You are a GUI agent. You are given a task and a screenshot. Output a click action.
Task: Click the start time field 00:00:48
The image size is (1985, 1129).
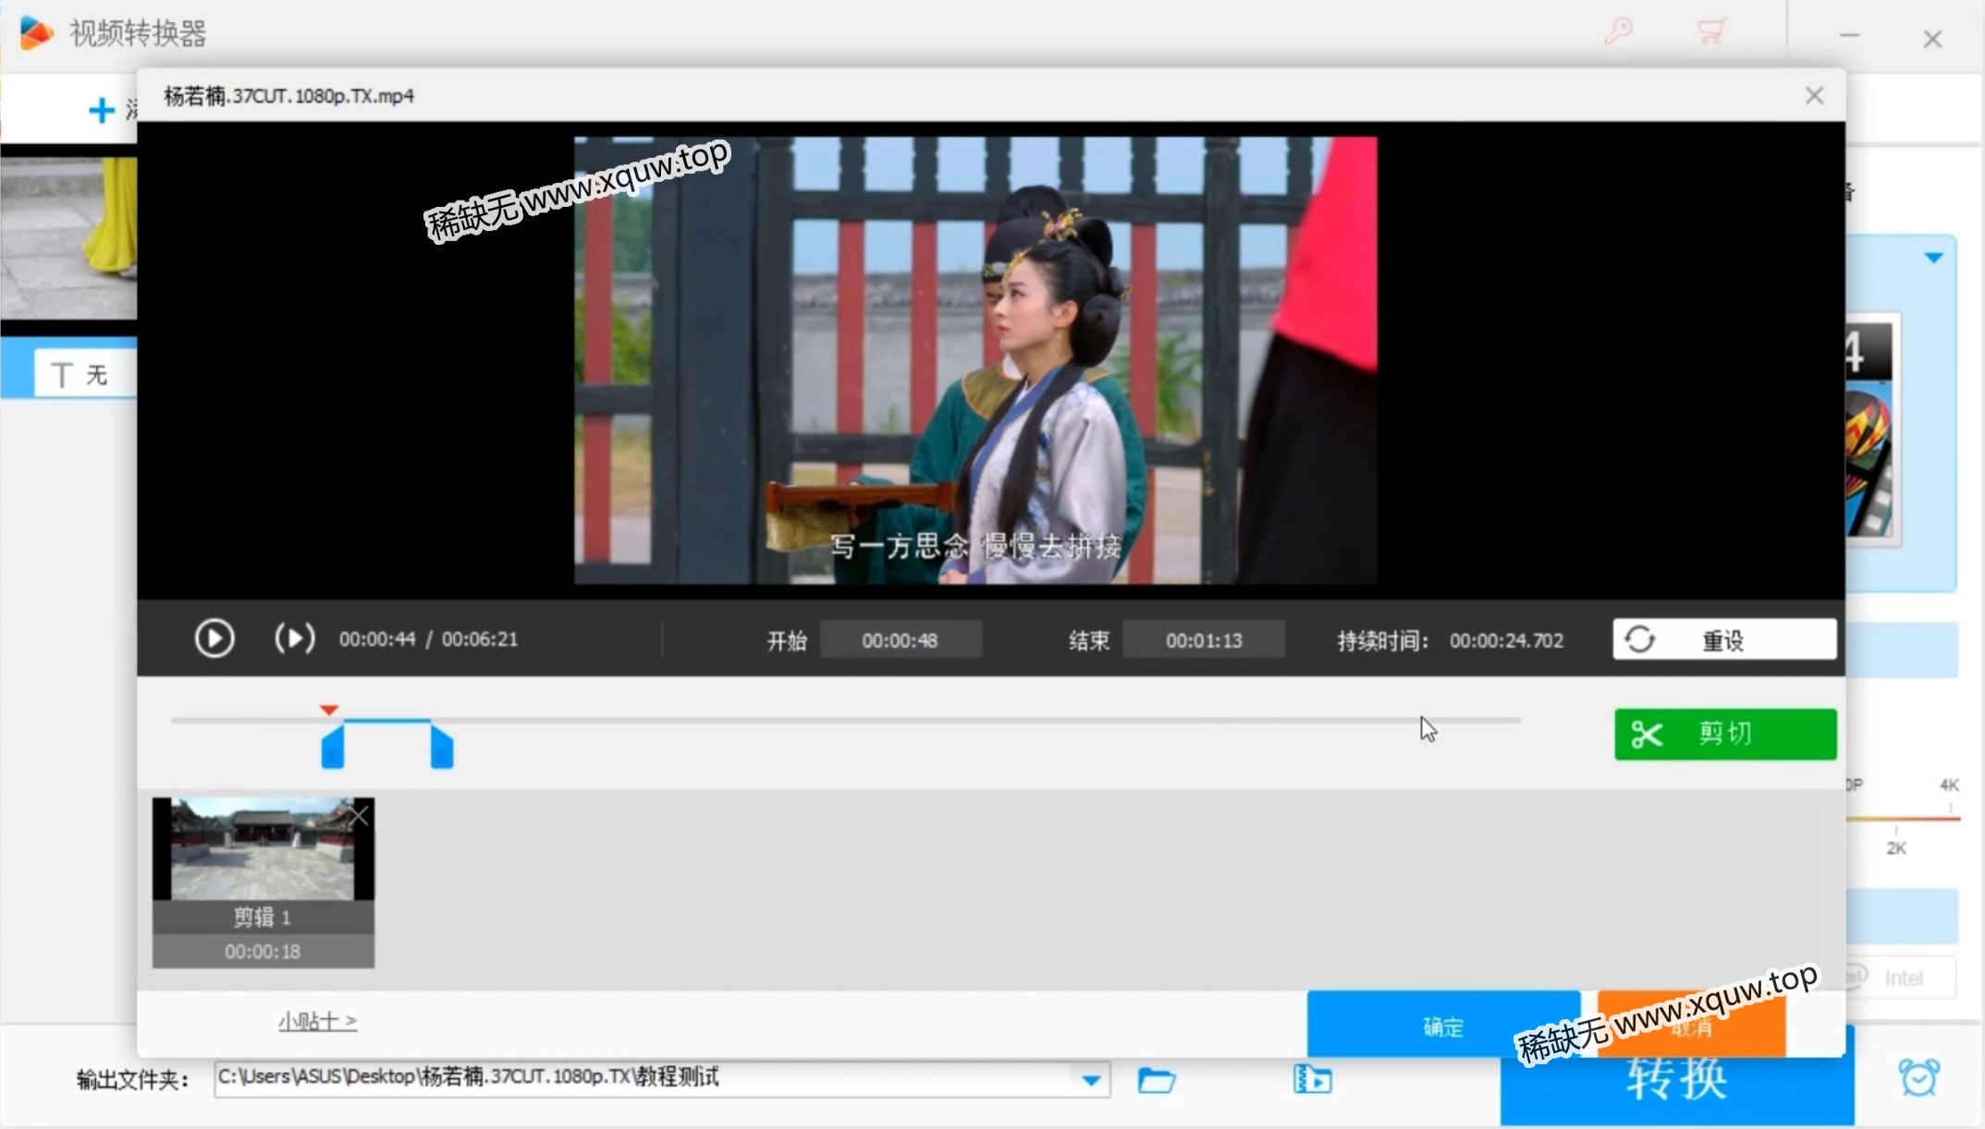coord(901,639)
